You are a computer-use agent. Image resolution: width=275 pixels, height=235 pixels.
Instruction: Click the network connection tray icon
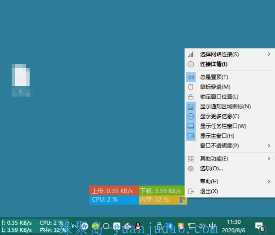(192, 226)
